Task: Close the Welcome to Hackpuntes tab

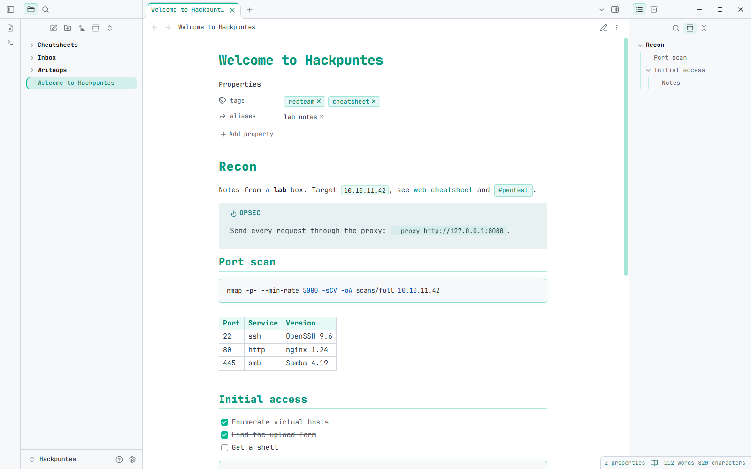Action: coord(232,10)
